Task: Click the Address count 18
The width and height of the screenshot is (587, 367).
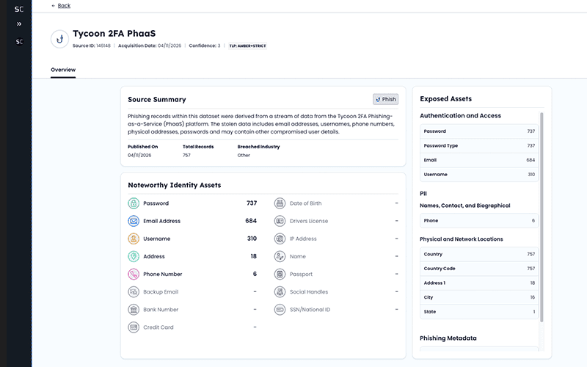Action: coord(253,256)
